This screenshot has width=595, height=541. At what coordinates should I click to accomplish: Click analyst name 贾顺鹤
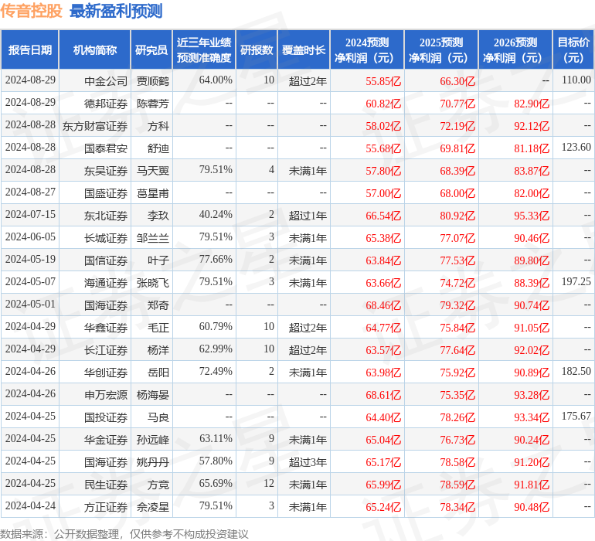[x=152, y=81]
